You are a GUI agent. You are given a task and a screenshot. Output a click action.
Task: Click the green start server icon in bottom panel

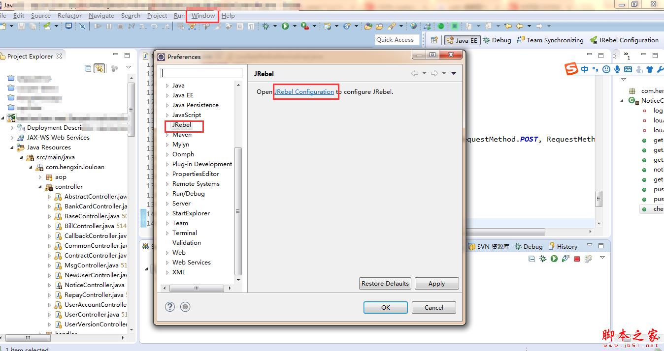click(x=554, y=259)
